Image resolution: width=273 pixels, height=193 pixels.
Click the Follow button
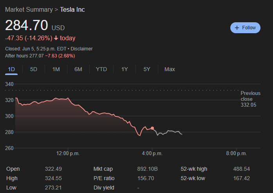[x=245, y=28]
